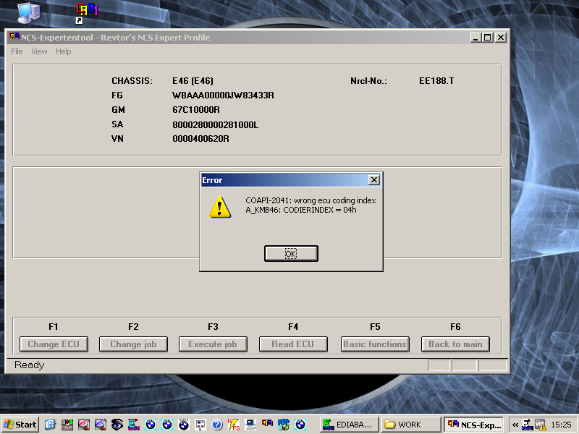The image size is (579, 434).
Task: Click the EDIABAS tray icon
Action: tap(528, 425)
